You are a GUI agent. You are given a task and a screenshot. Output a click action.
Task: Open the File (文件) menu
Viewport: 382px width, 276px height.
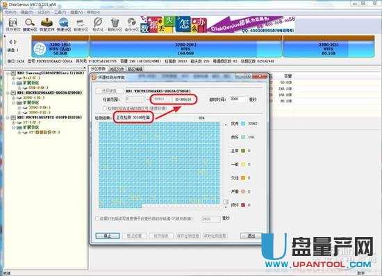pyautogui.click(x=10, y=13)
